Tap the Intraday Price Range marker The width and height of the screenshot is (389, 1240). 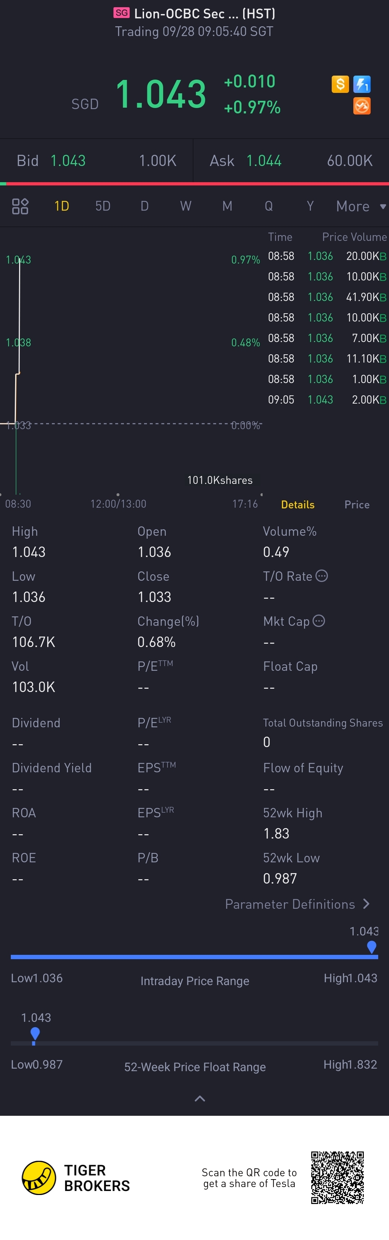(371, 947)
